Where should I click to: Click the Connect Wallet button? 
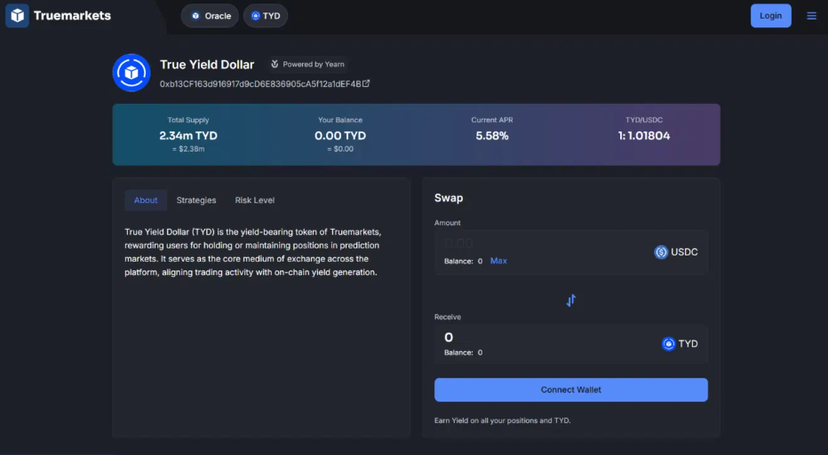(x=571, y=389)
